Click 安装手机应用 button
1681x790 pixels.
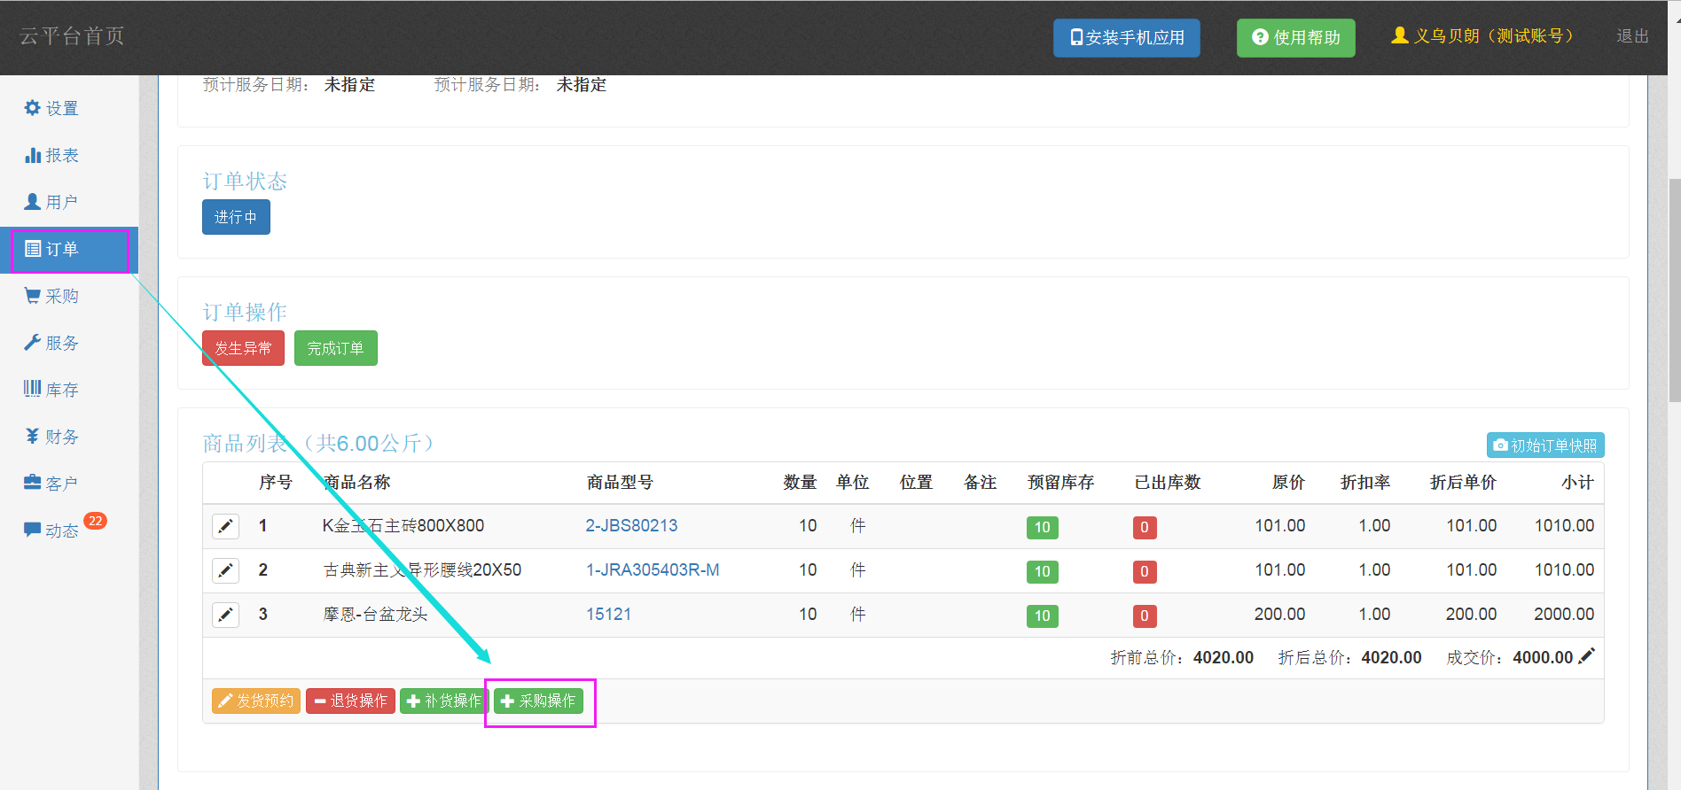(x=1127, y=38)
